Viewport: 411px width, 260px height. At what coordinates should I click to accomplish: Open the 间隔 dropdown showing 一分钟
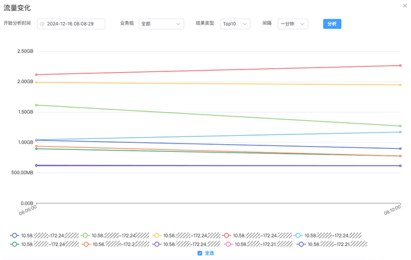point(293,24)
